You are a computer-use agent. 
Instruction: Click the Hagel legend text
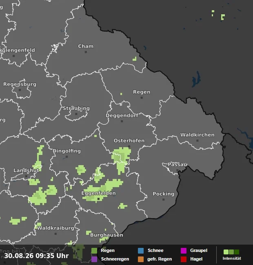click(x=196, y=259)
